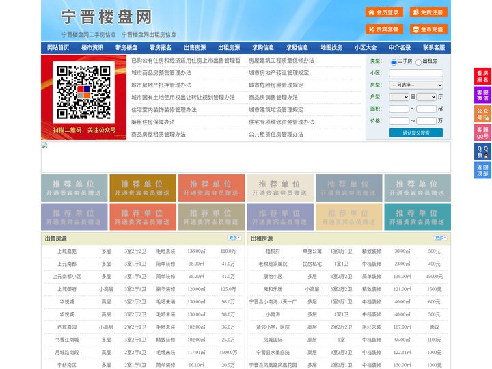Click the 看房报名 red side widget

tap(482, 77)
